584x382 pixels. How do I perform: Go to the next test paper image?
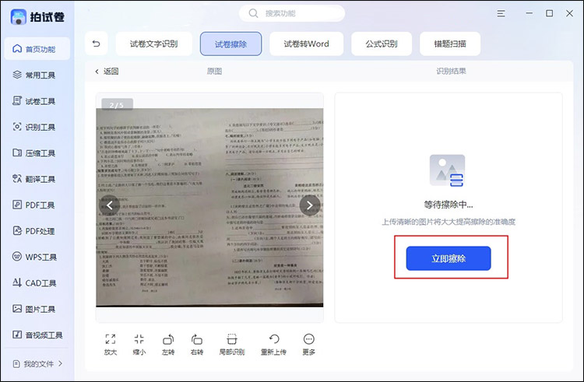pyautogui.click(x=309, y=205)
